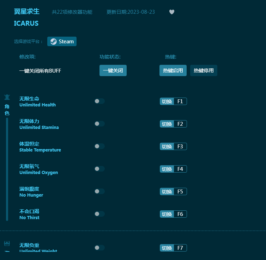This screenshot has height=260, width=266.
Task: Click the F4 hotkey field
Action: pyautogui.click(x=180, y=169)
